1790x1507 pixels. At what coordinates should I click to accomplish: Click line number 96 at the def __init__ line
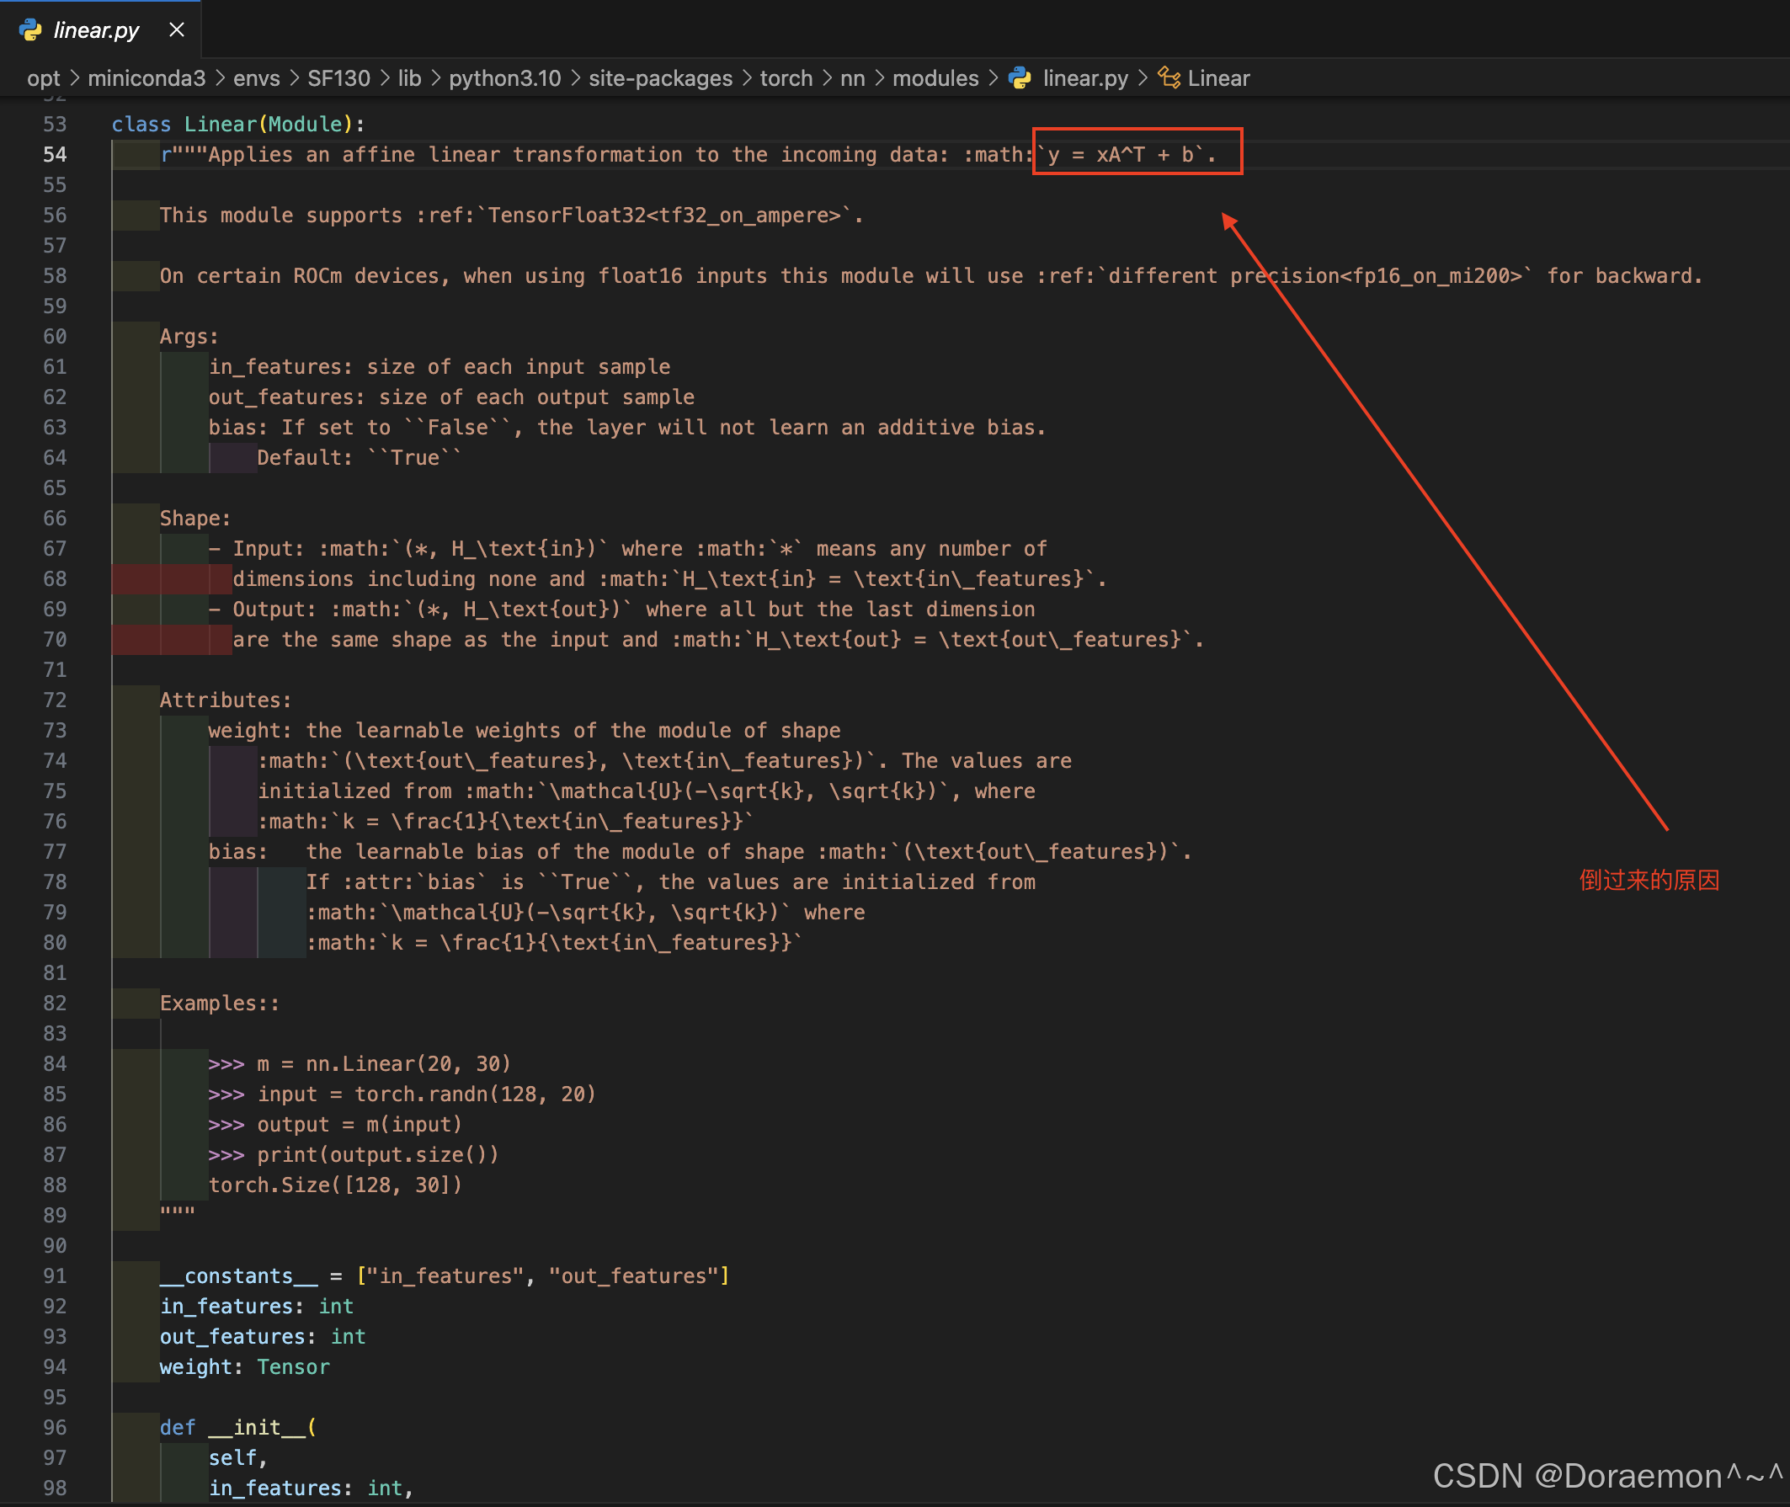pyautogui.click(x=55, y=1428)
